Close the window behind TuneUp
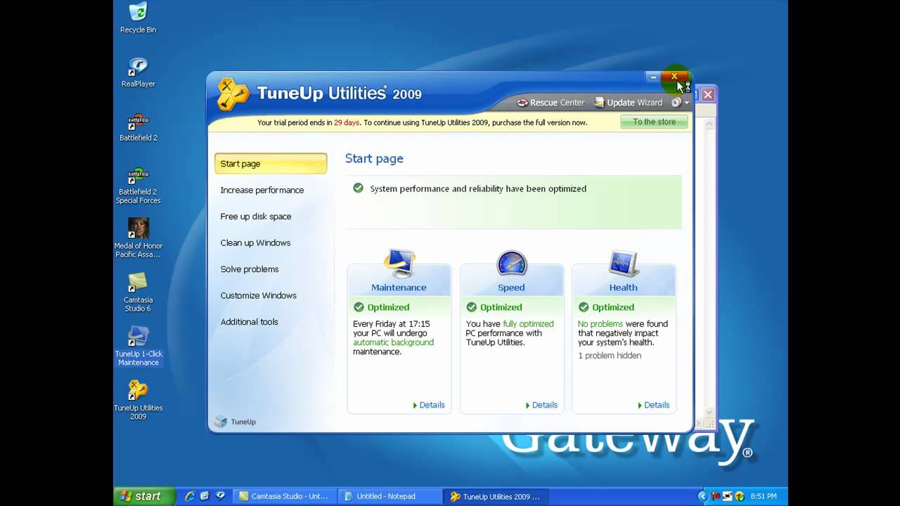This screenshot has width=900, height=506. 708,94
